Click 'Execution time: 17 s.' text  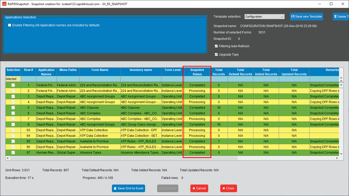point(20,178)
